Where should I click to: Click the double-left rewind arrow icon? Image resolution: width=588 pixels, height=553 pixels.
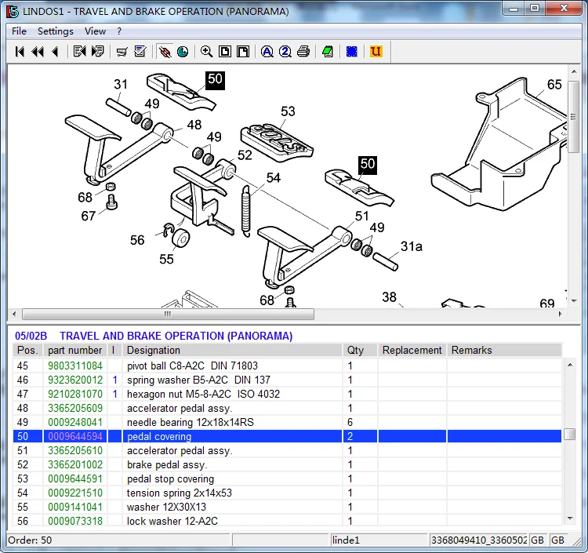click(x=38, y=52)
